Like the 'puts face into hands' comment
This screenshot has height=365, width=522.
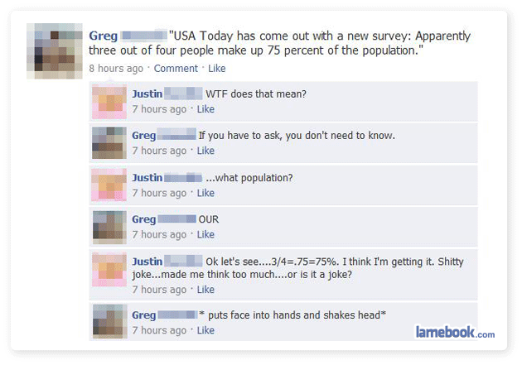[205, 330]
